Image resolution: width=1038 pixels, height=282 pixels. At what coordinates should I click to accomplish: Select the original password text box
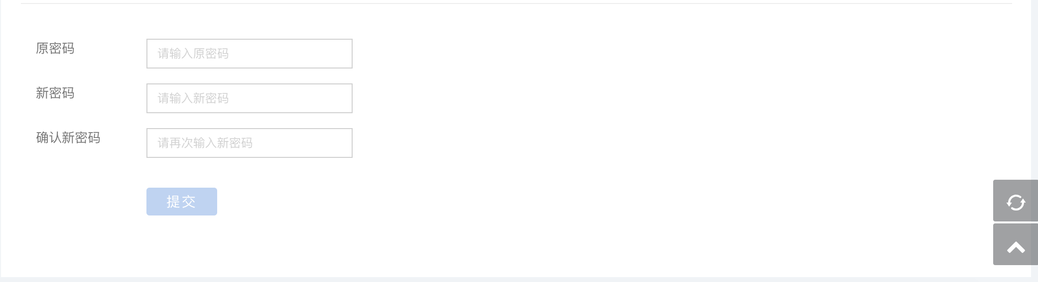point(249,54)
